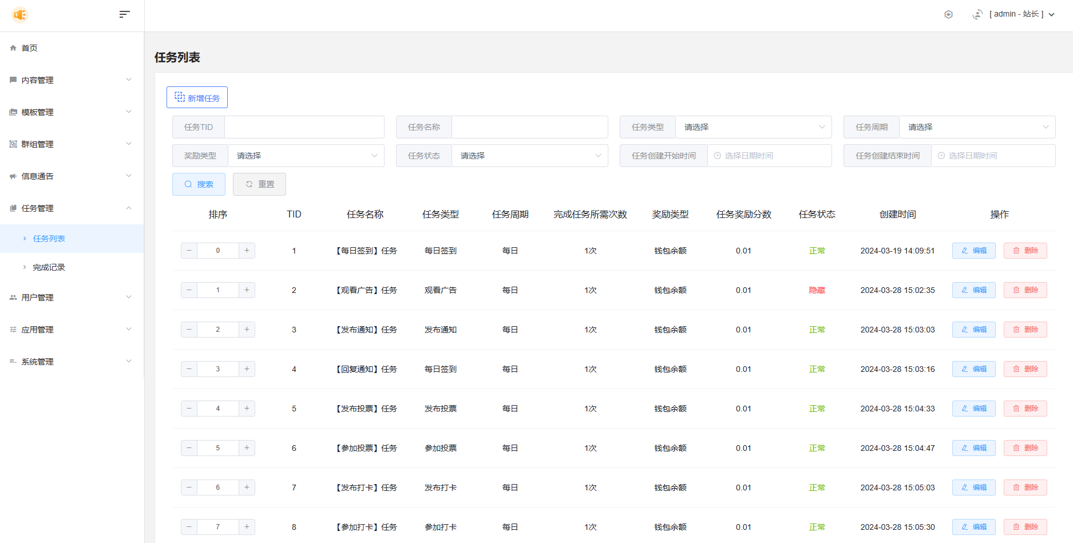1073x543 pixels.
Task: Increase sort order for TID 1 row
Action: [x=247, y=251]
